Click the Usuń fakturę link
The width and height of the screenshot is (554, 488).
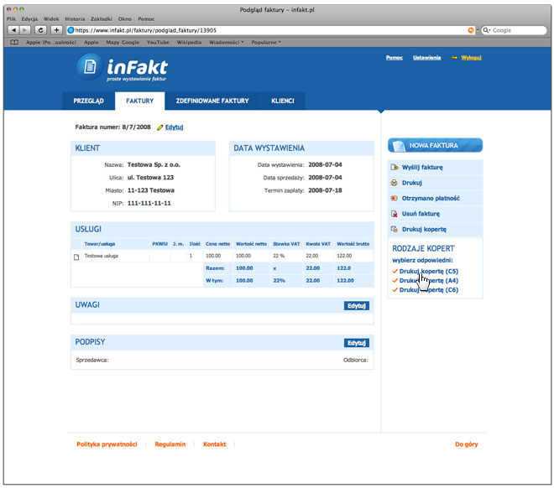click(x=421, y=214)
